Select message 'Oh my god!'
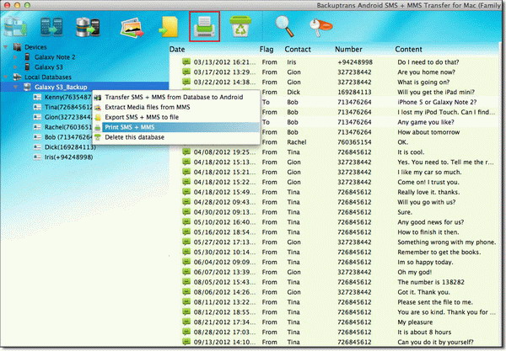The width and height of the screenshot is (506, 351). (x=414, y=272)
